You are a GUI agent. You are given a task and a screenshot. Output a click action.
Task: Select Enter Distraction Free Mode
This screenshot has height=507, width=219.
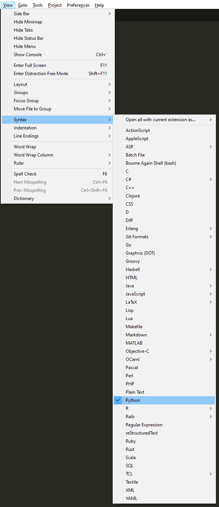(58, 74)
